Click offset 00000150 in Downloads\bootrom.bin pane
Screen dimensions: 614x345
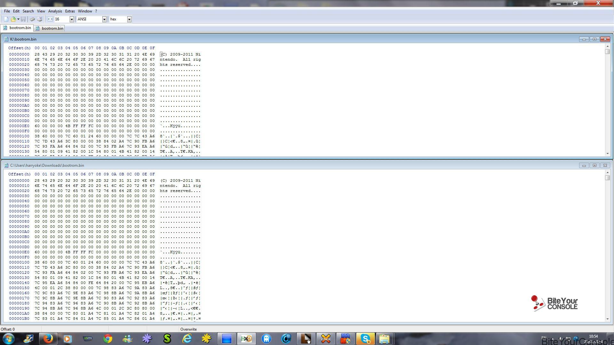pyautogui.click(x=19, y=288)
